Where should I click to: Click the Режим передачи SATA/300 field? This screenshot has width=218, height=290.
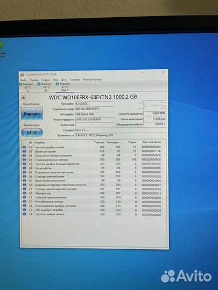(95, 119)
